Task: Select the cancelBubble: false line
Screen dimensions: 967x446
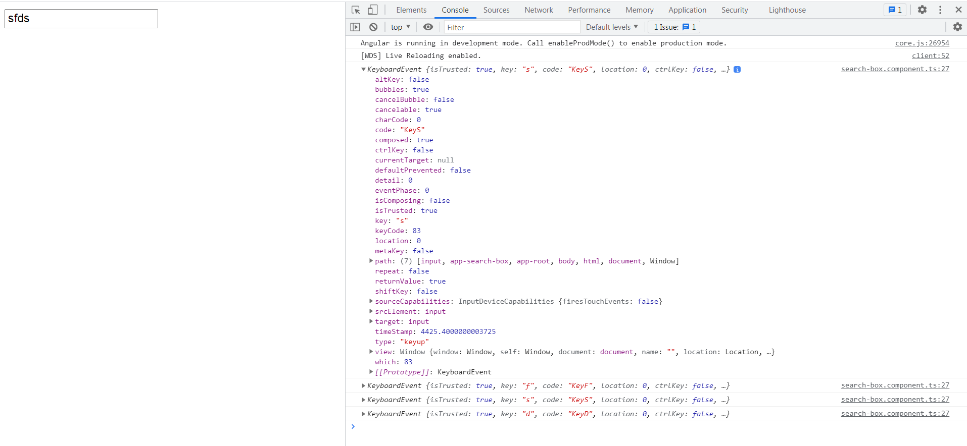Action: tap(414, 100)
